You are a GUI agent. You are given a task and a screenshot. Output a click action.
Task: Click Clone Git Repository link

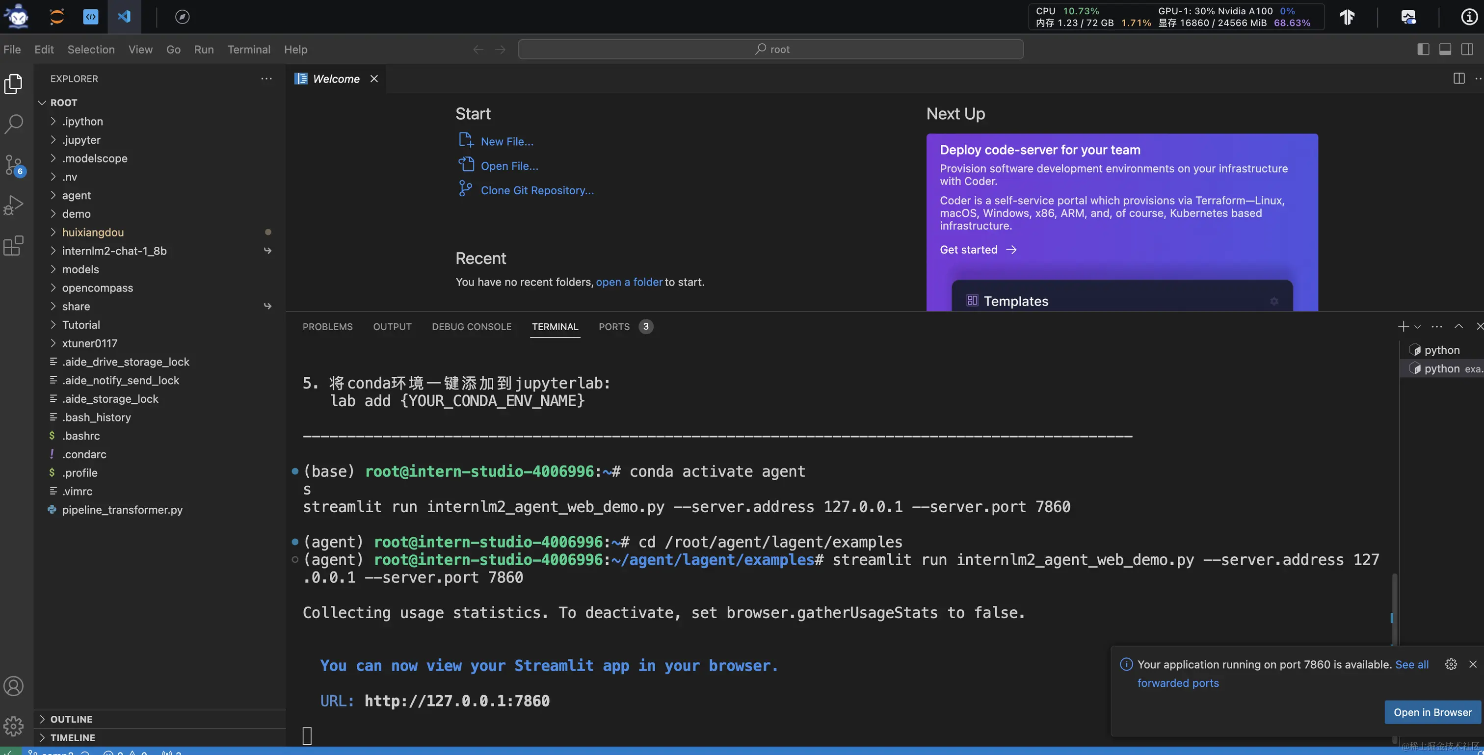[537, 190]
